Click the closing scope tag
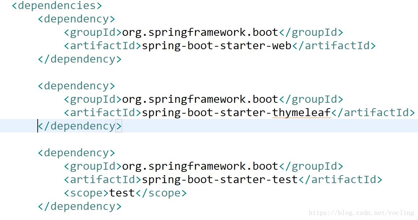The width and height of the screenshot is (418, 220). (x=161, y=193)
